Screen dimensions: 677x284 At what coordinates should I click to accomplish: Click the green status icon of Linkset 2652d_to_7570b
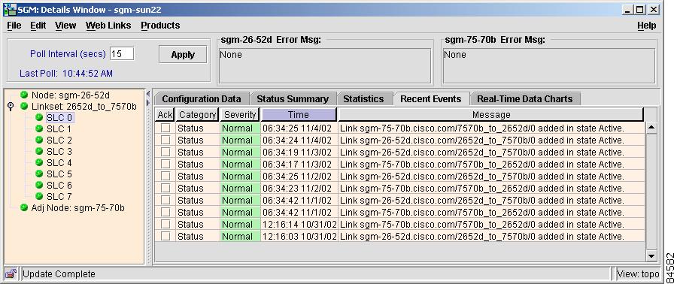coord(24,106)
